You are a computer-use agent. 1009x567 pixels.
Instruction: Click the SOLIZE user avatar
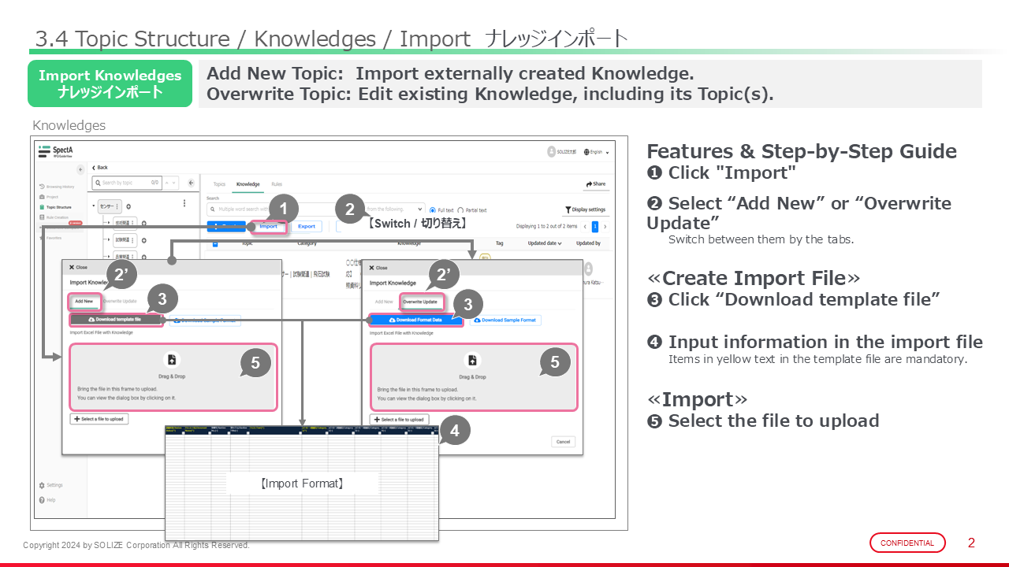[x=551, y=152]
